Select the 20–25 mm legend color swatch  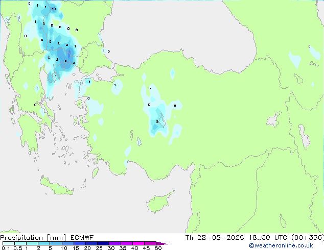[x=91, y=243]
